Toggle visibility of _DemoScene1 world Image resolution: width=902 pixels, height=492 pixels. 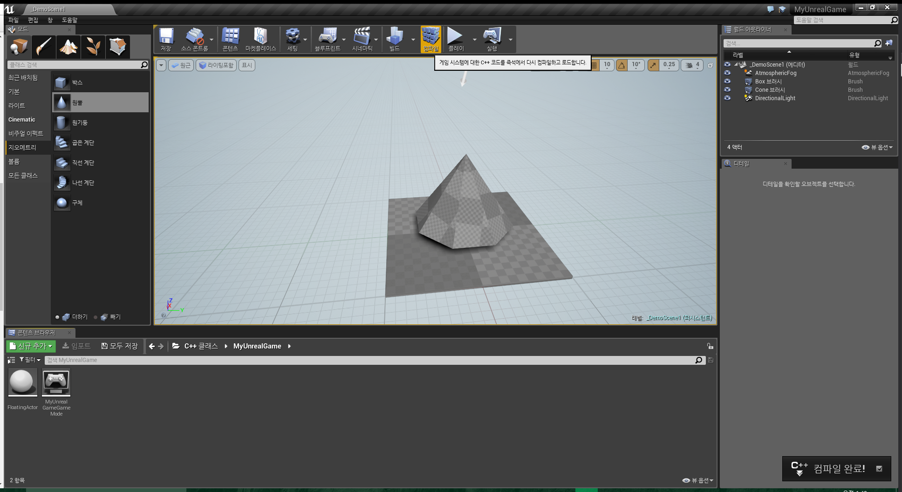[x=727, y=65]
